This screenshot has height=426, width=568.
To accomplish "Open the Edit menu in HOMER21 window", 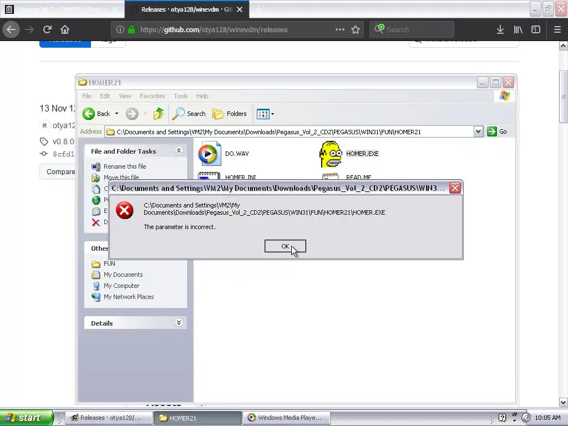I will point(105,96).
